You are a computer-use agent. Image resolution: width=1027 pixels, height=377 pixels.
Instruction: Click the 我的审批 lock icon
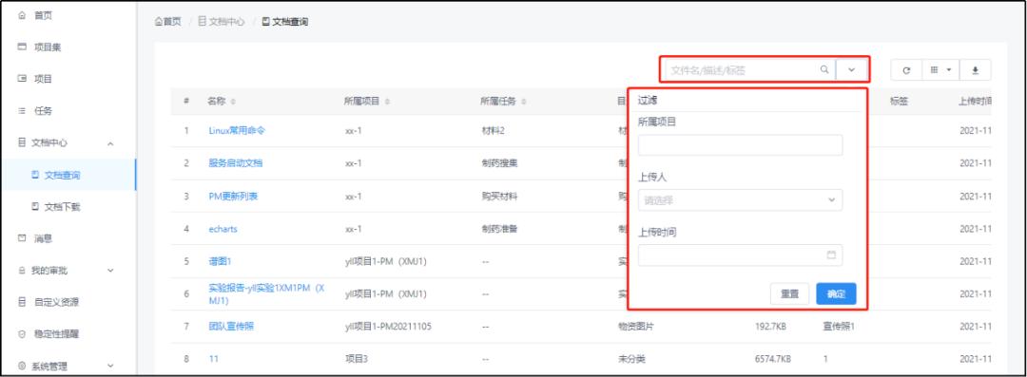tap(22, 271)
